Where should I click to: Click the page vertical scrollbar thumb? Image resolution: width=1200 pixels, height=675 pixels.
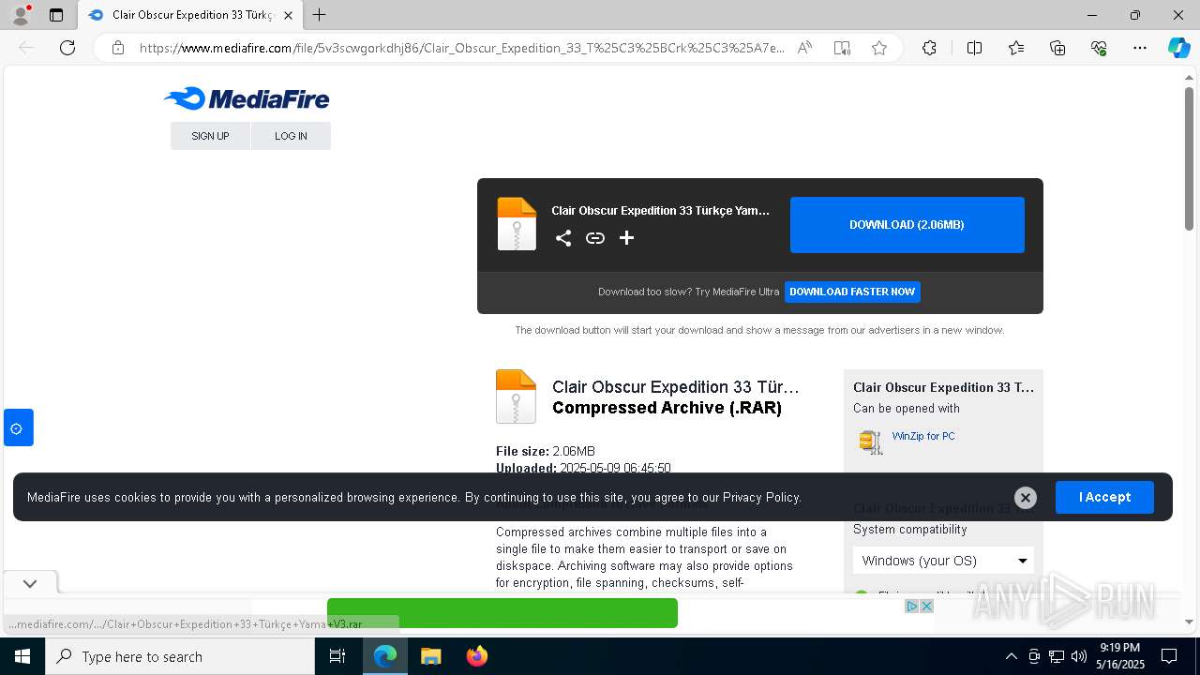pos(1189,159)
